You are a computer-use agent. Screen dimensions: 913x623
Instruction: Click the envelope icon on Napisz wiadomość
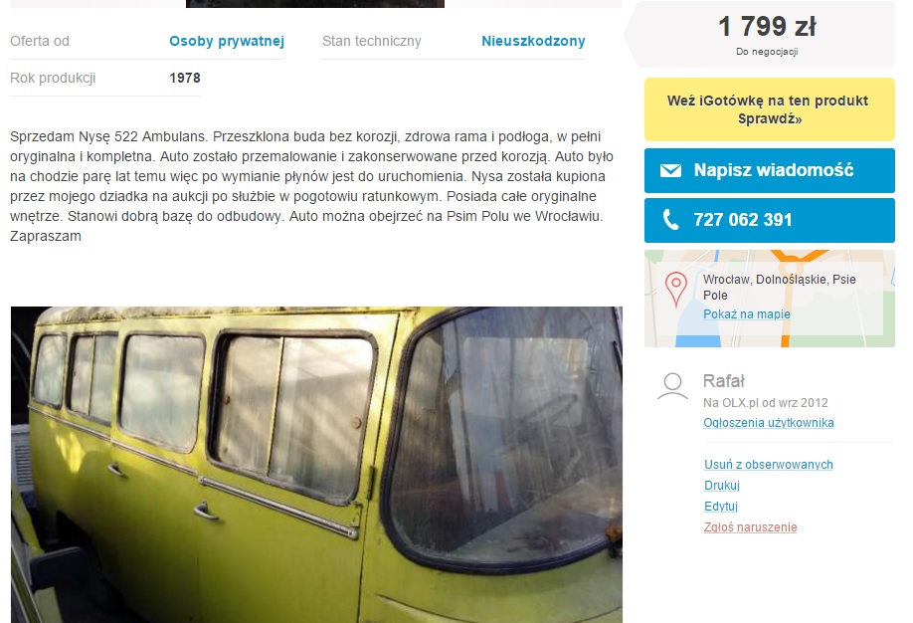[670, 170]
